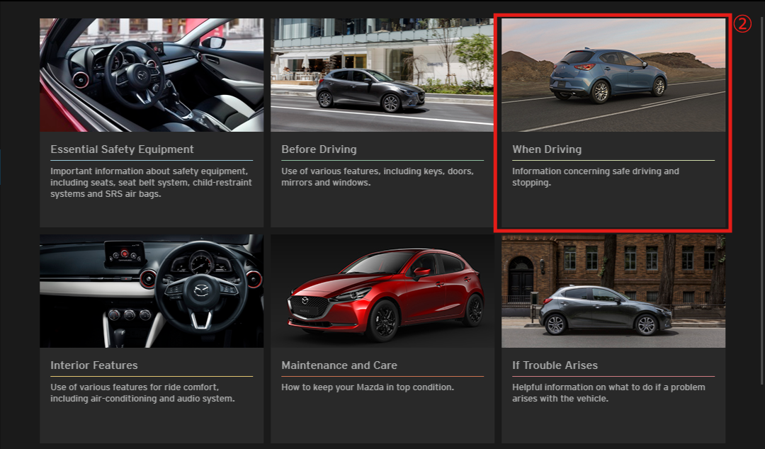Viewport: 765px width, 449px height.
Task: Open the Essential Safety Equipment heading
Action: click(122, 149)
